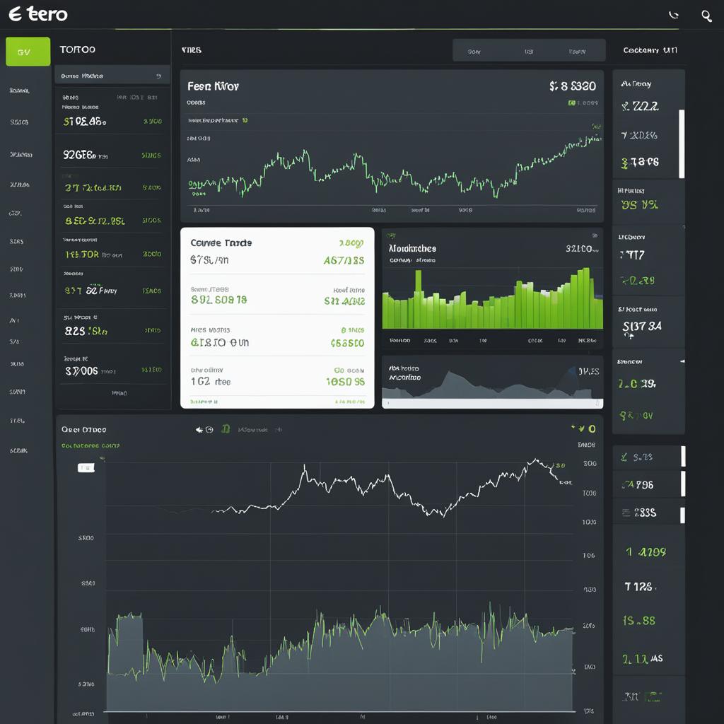The image size is (724, 724).
Task: Click the green GV button
Action: point(28,52)
